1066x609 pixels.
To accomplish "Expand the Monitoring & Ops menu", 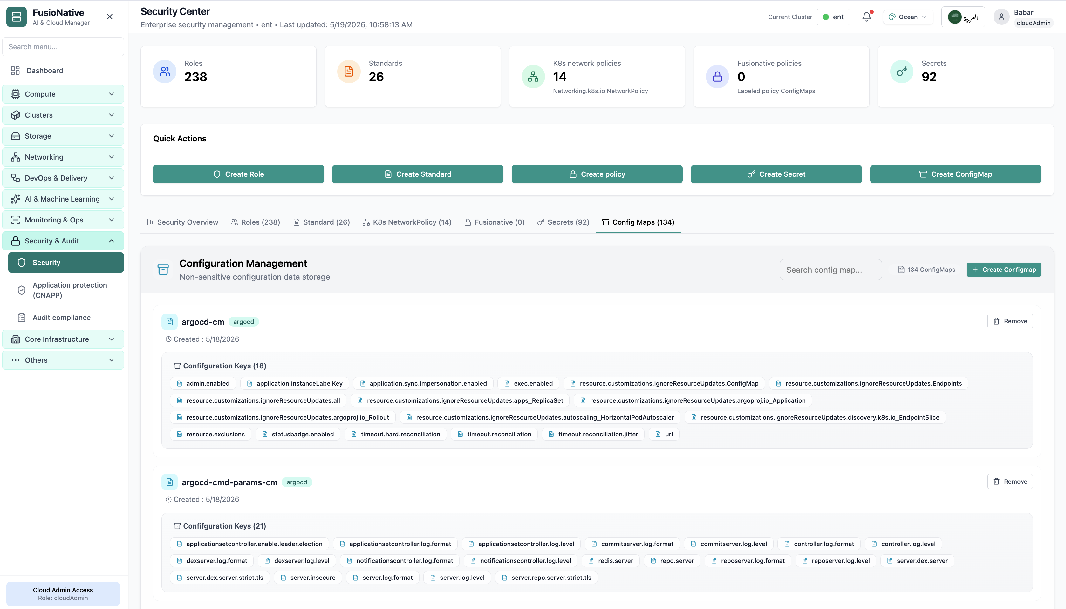I will [x=63, y=220].
